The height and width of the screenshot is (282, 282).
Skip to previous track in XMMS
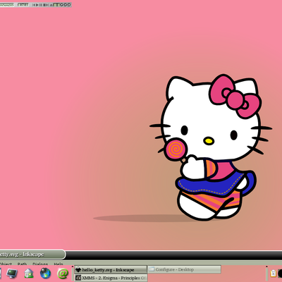coord(34,5)
